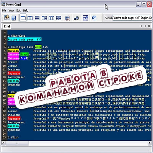Select four-pane grid layout
The image size is (153, 153).
point(59,18)
